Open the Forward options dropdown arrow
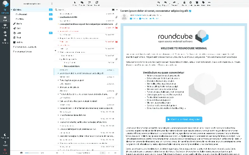Screen dimensions: 249x155 (178, 3)
